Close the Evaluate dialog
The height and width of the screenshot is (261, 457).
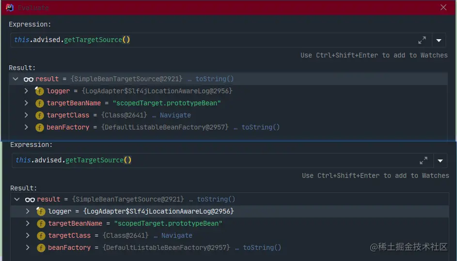(x=443, y=7)
